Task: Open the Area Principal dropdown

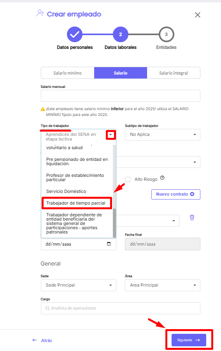Action: (x=163, y=285)
